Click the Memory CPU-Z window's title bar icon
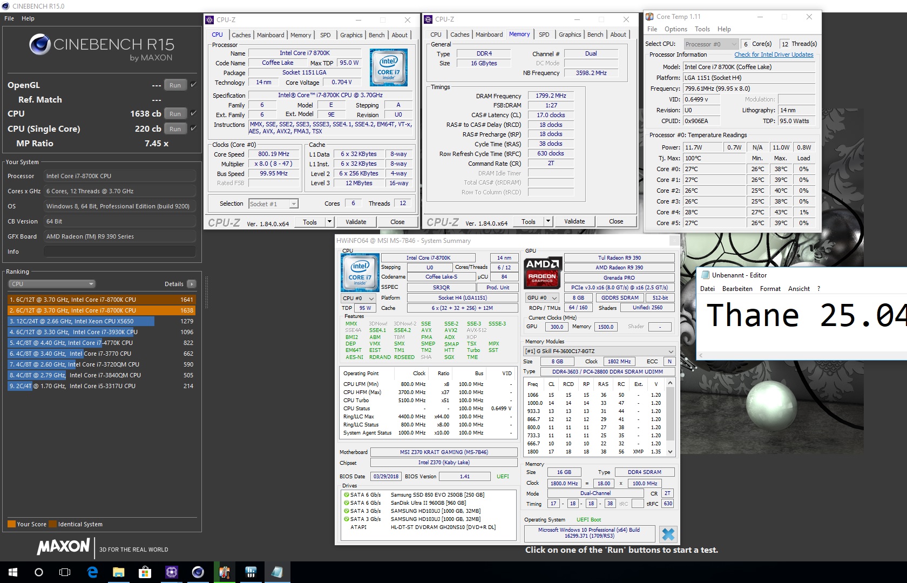The height and width of the screenshot is (583, 907). pos(429,19)
